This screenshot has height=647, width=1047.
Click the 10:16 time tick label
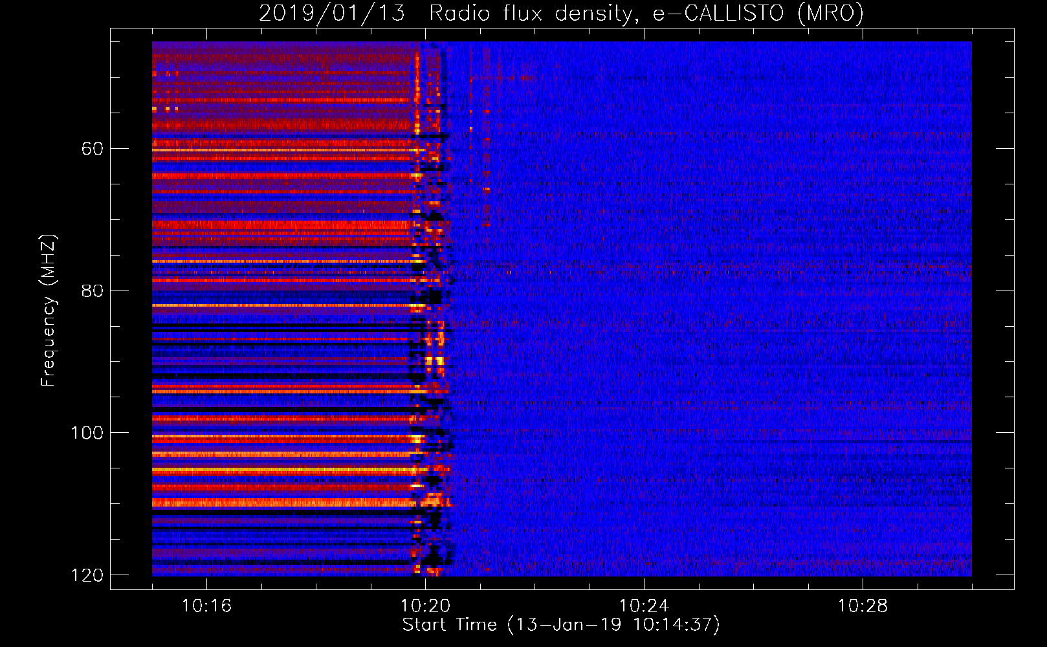(206, 606)
